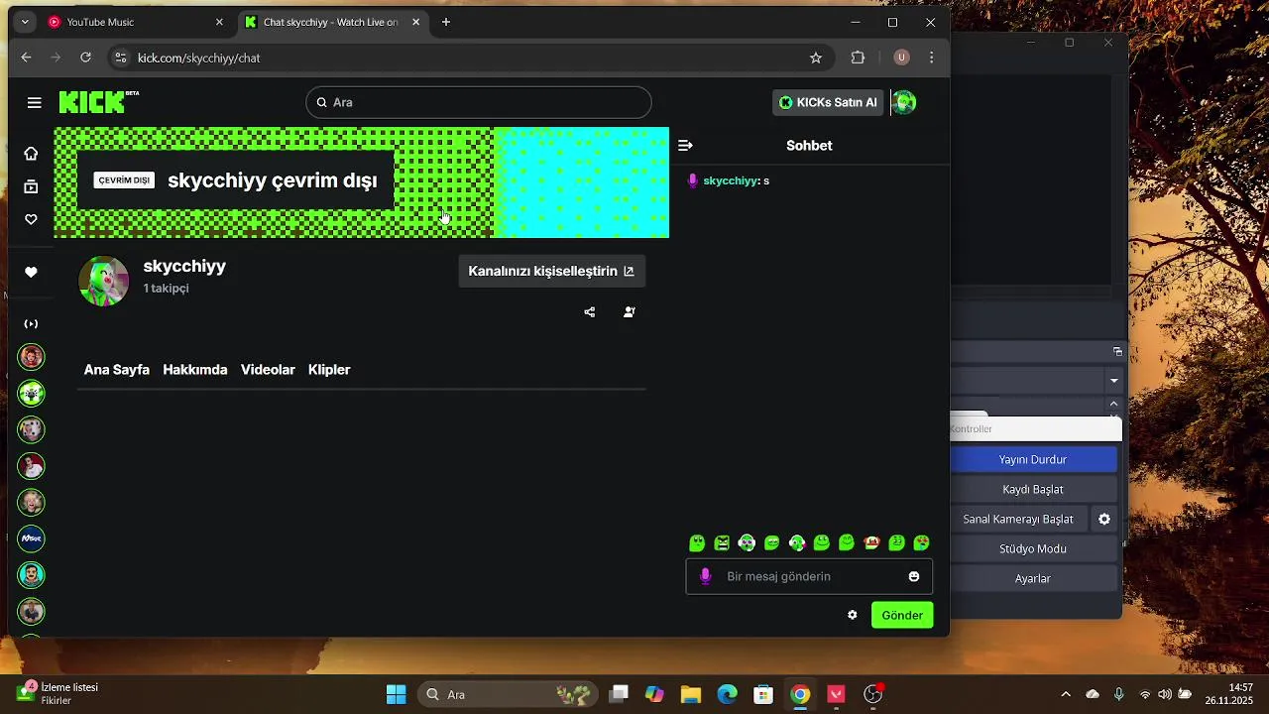Click Sanal Kamerayı Başlat in OBS

1018,519
